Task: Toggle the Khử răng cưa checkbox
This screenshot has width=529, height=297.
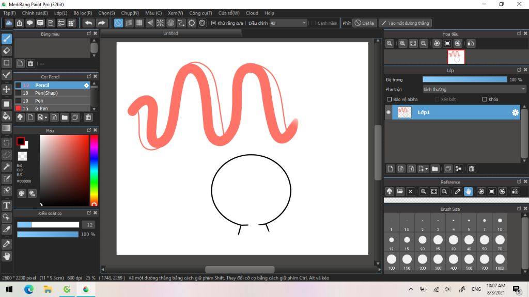Action: click(214, 23)
